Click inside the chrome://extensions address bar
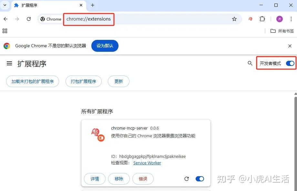The image size is (297, 191). (x=88, y=19)
